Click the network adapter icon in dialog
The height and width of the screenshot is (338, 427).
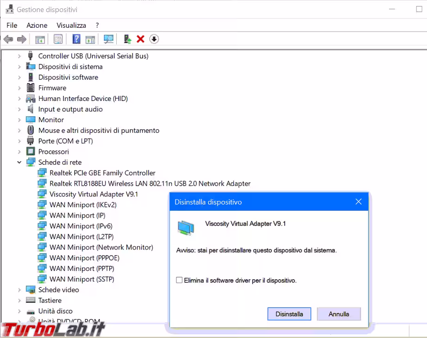tap(186, 228)
